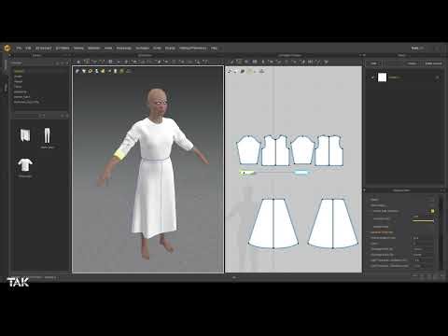Select the back bodice pattern piece
This screenshot has height=336, width=448.
tap(329, 150)
